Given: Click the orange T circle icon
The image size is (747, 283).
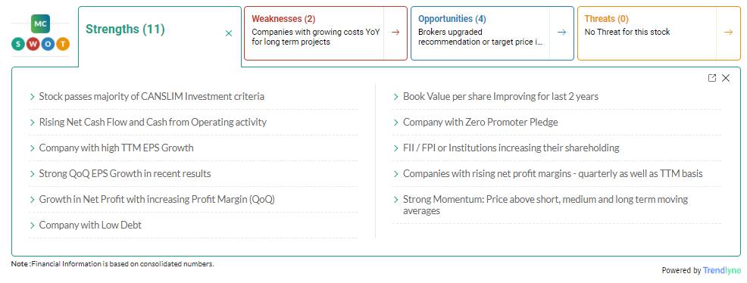Looking at the screenshot, I should tap(62, 45).
